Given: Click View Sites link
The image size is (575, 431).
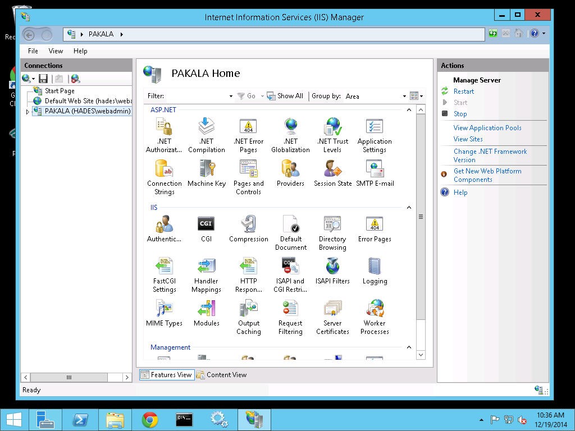Looking at the screenshot, I should click(x=468, y=139).
